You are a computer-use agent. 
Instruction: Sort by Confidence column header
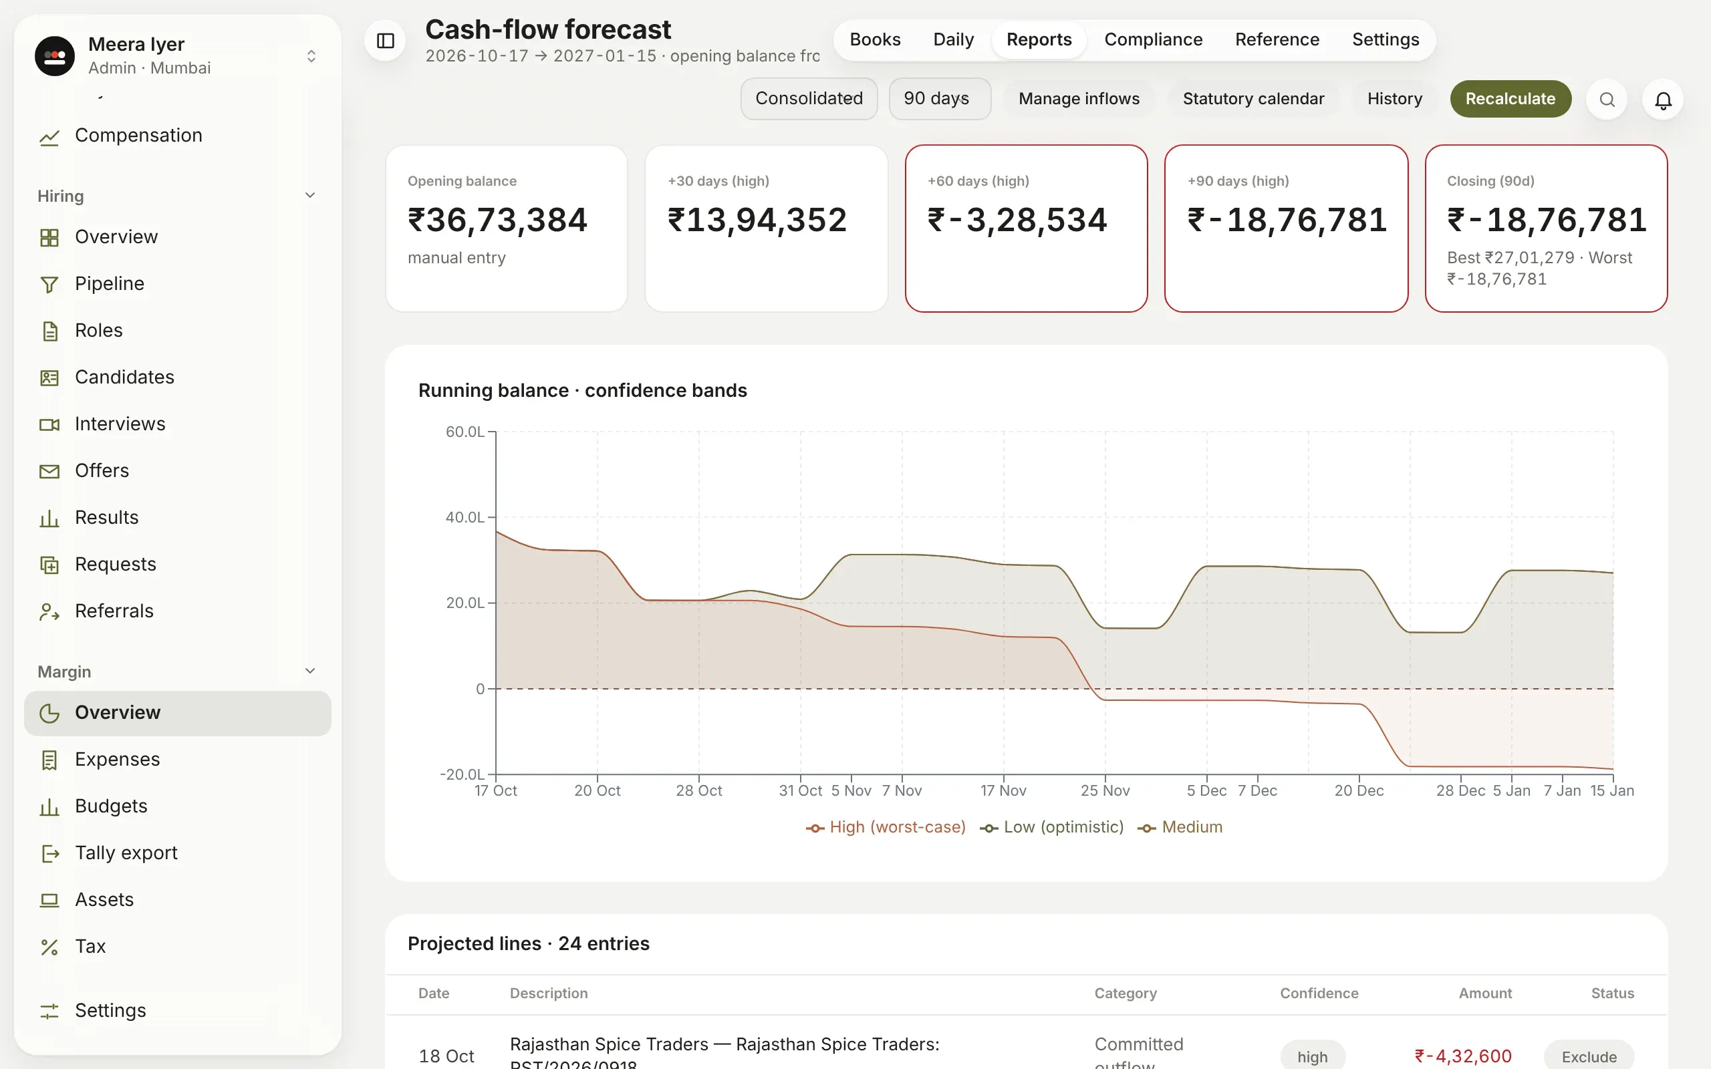tap(1319, 994)
